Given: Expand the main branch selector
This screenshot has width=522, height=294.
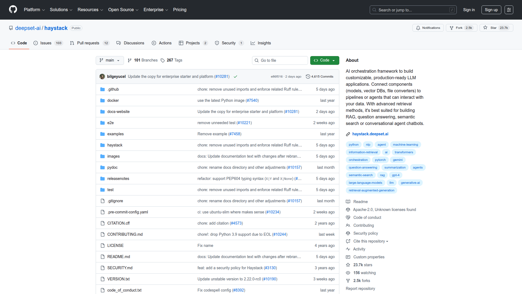Looking at the screenshot, I should click(110, 60).
